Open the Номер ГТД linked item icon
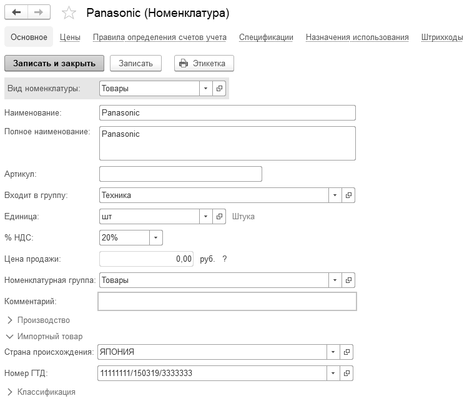 347,373
